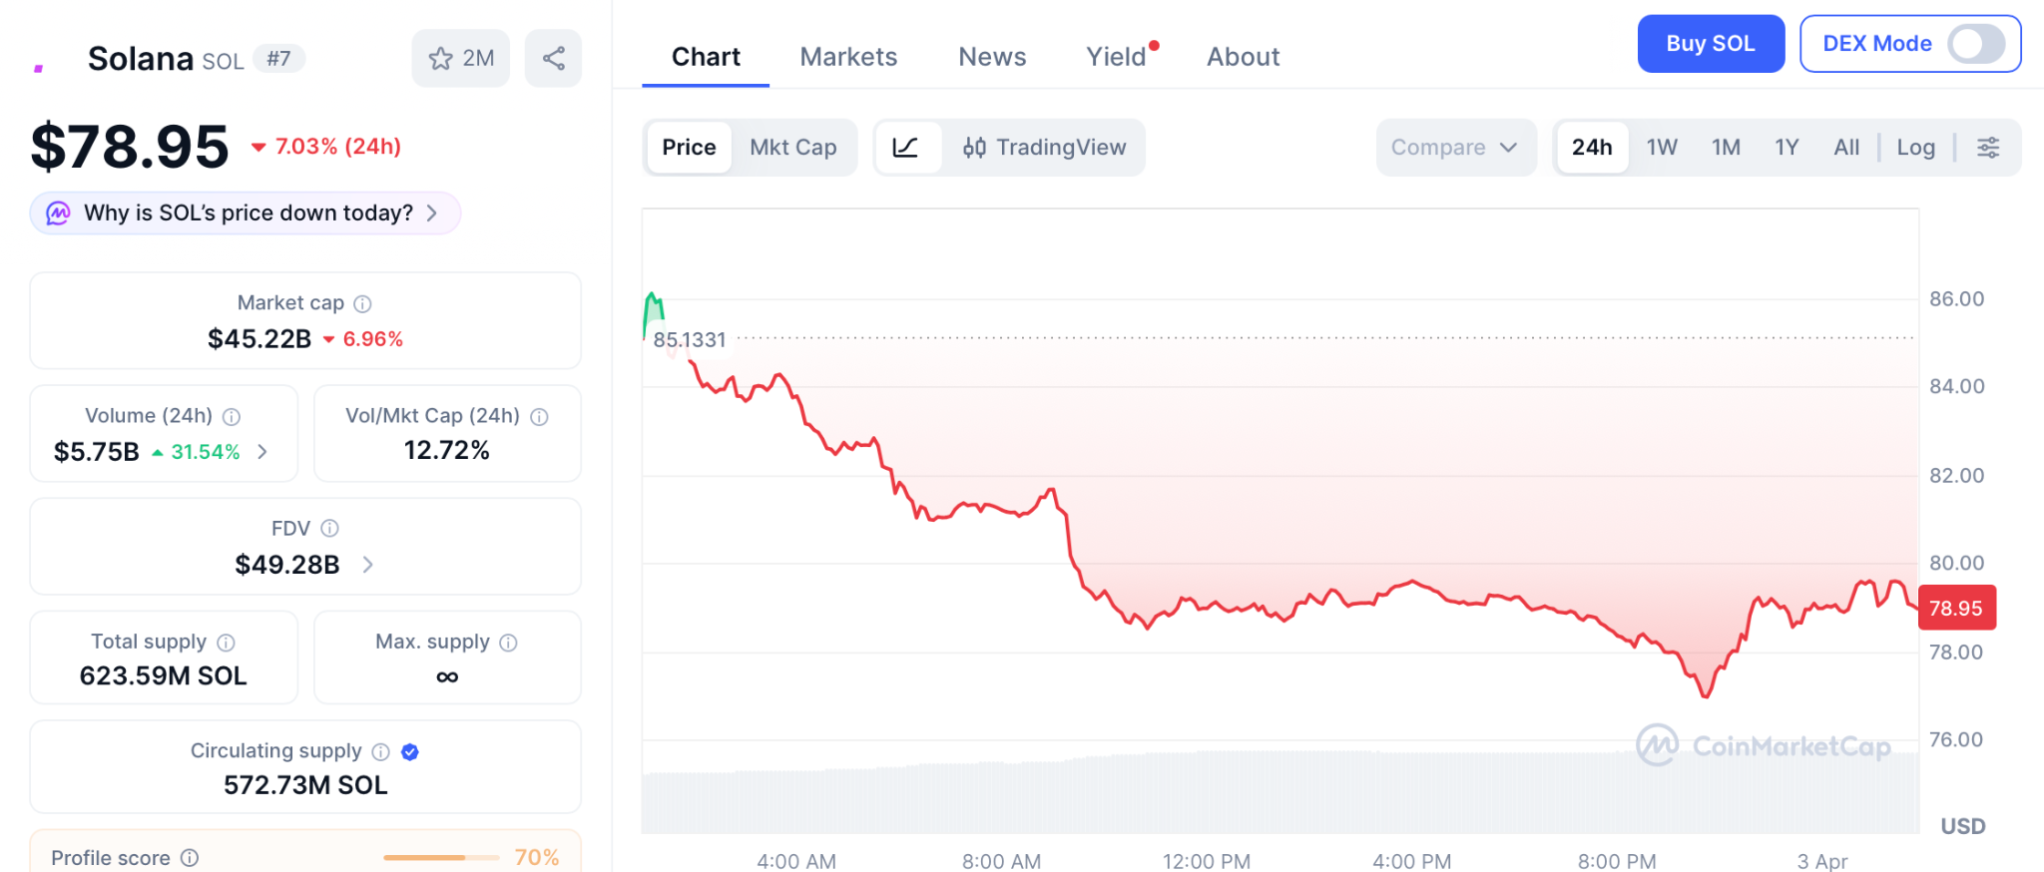Expand FDV details chevron
Viewport: 2044px width, 872px height.
pyautogui.click(x=368, y=565)
